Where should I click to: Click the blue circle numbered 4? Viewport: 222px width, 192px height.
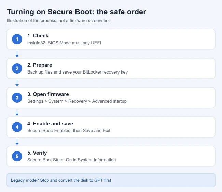[17, 127]
